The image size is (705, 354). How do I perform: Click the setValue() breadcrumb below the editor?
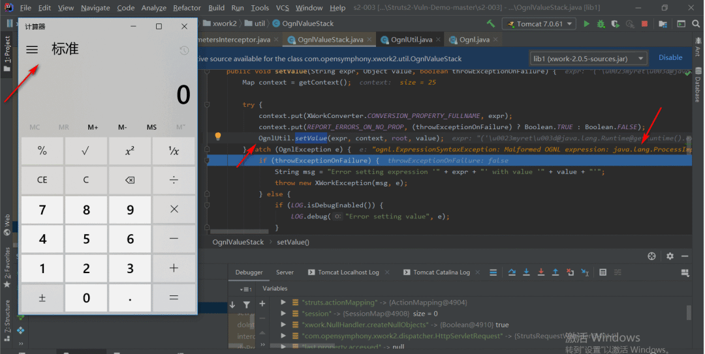pyautogui.click(x=292, y=242)
